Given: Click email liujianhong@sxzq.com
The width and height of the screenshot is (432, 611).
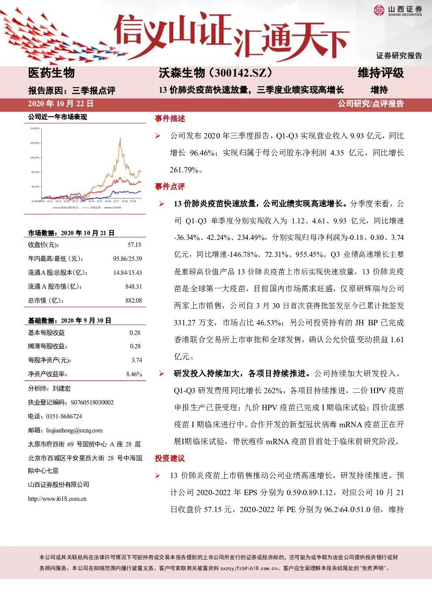Looking at the screenshot, I should [x=74, y=431].
